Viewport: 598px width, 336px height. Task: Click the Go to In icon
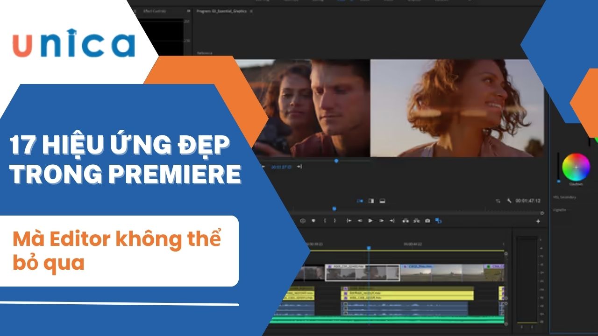tap(349, 221)
